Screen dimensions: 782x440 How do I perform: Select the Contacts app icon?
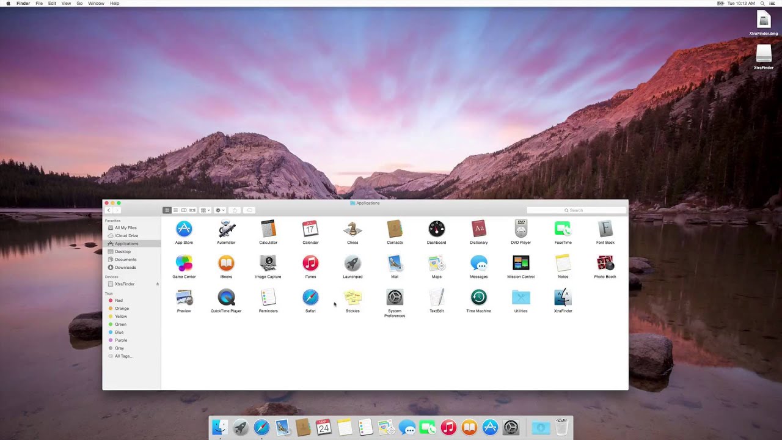pyautogui.click(x=395, y=229)
